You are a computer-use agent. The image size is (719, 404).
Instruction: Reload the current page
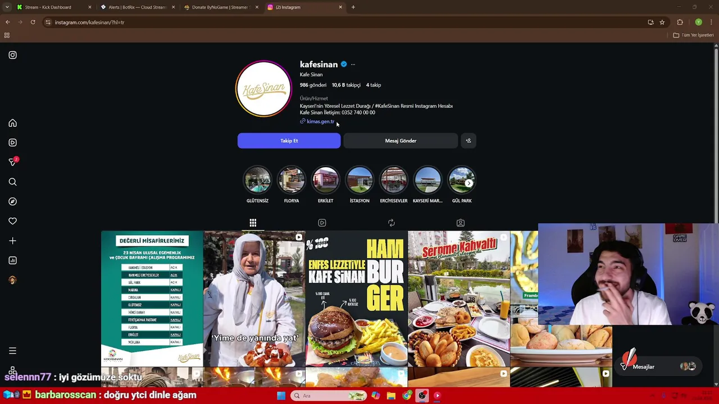pos(33,22)
